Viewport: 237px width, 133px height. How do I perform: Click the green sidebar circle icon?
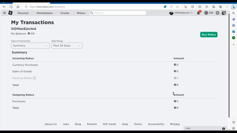click(x=234, y=38)
